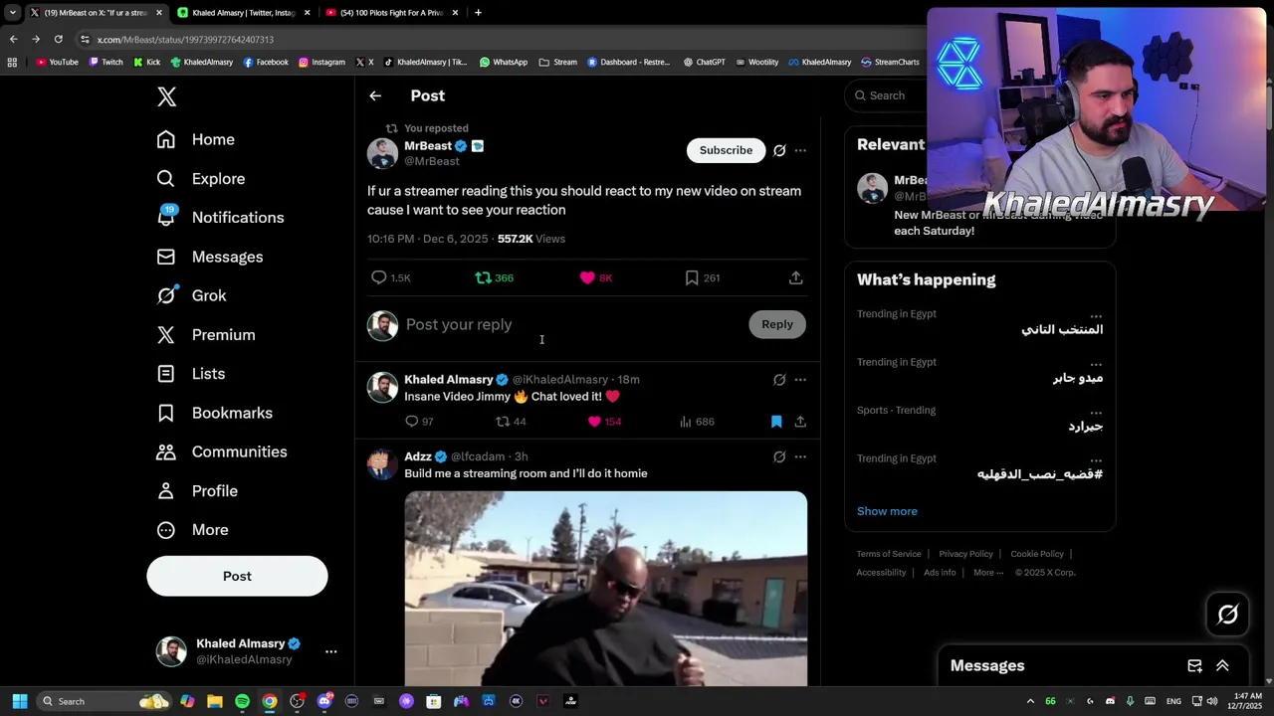Click the Post your reply field
The height and width of the screenshot is (716, 1274).
pos(572,324)
